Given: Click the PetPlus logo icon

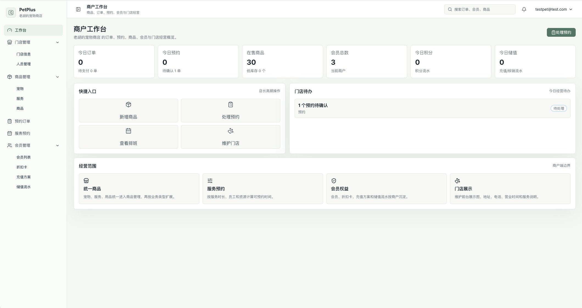Looking at the screenshot, I should 11,13.
